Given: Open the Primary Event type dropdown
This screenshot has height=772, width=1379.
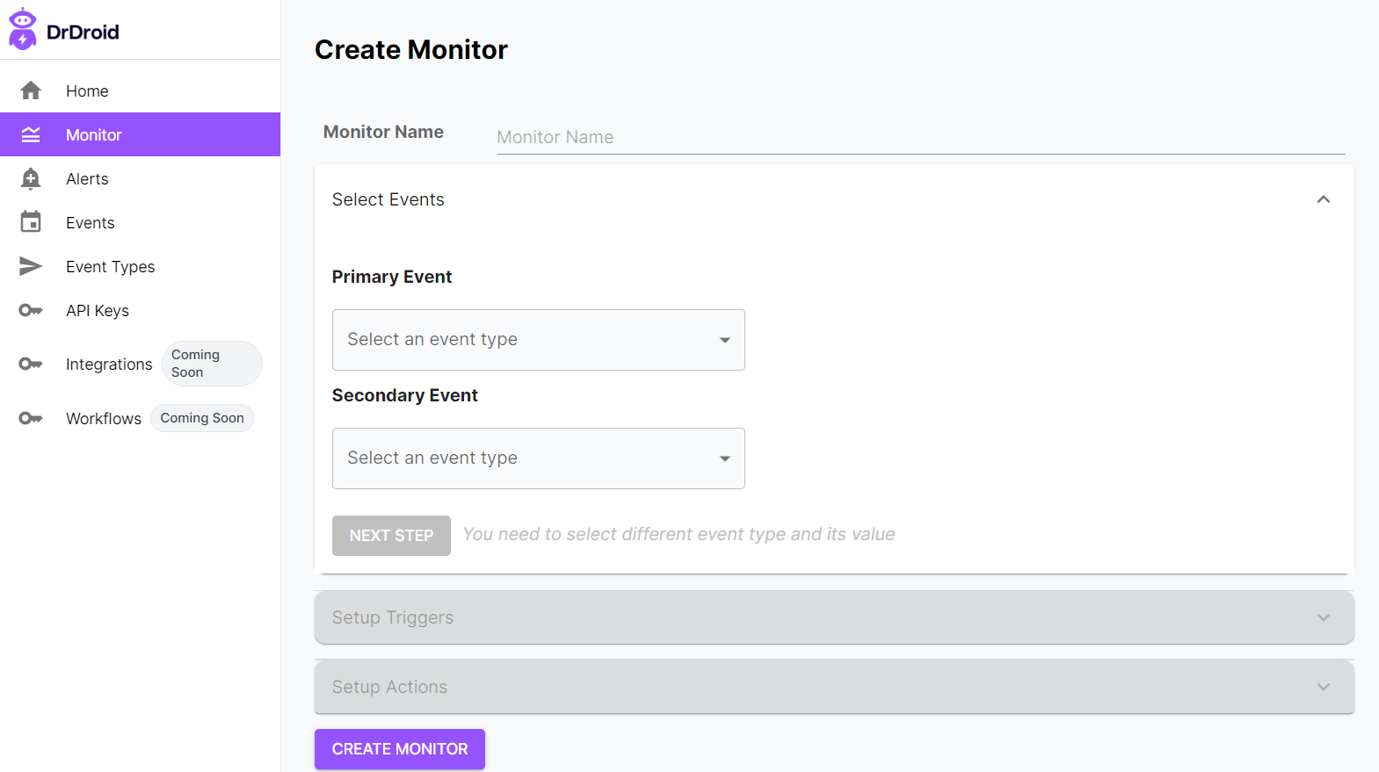Looking at the screenshot, I should [538, 340].
